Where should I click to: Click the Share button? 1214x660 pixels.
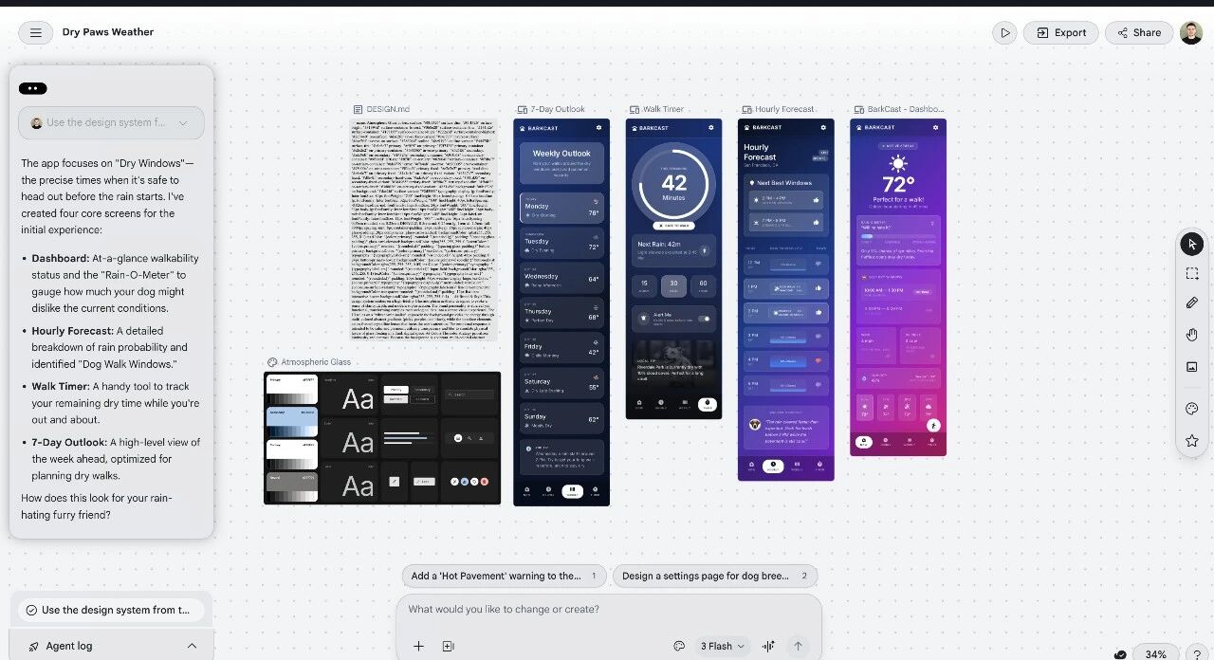[x=1139, y=32]
